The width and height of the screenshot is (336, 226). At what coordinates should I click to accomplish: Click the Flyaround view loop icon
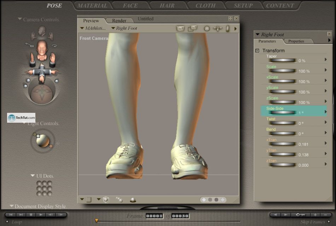(54, 45)
